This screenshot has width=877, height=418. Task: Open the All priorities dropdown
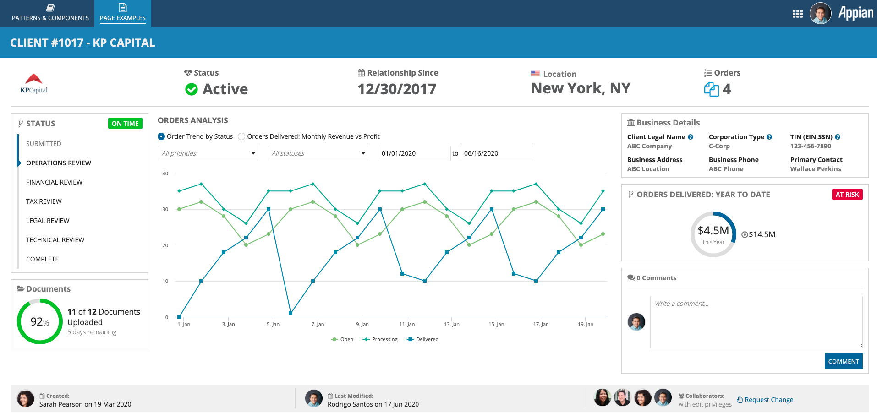(x=208, y=153)
